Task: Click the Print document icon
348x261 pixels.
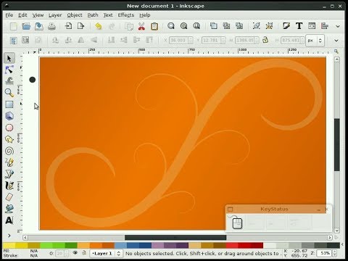Action: (x=51, y=26)
